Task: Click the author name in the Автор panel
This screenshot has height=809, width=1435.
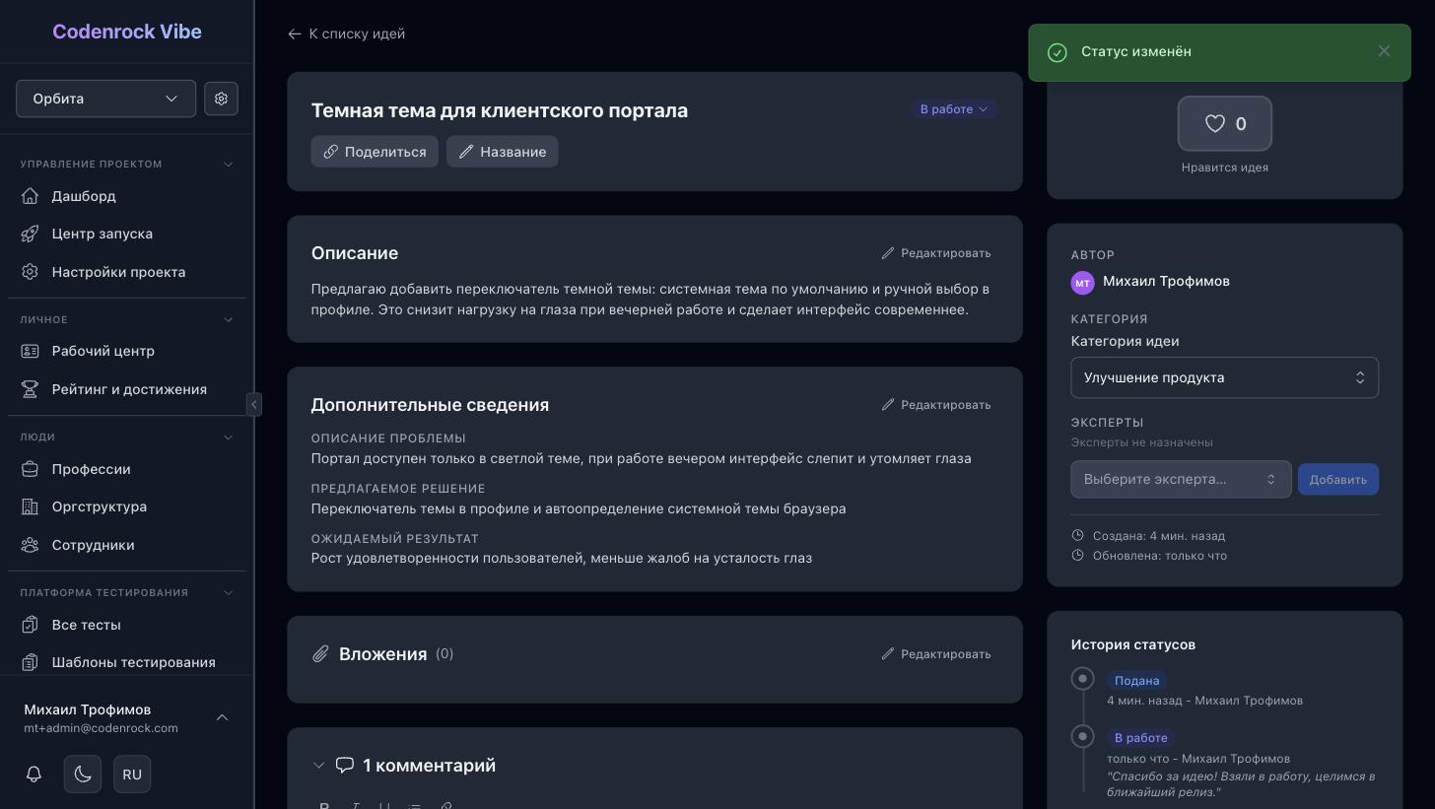Action: (1166, 281)
